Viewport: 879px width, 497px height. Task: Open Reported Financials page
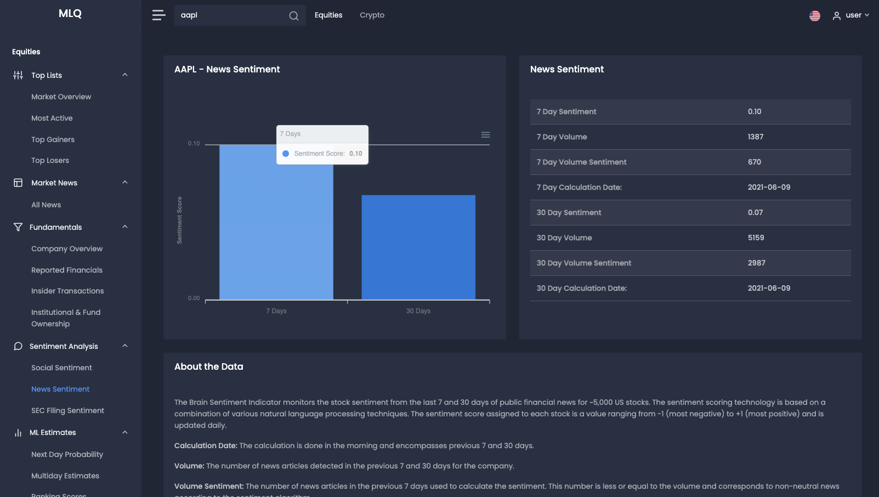pos(67,270)
